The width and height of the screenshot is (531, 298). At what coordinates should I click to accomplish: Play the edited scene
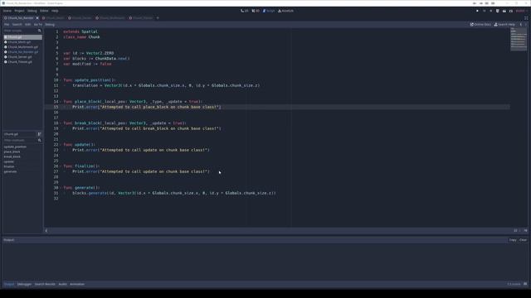pos(498,11)
